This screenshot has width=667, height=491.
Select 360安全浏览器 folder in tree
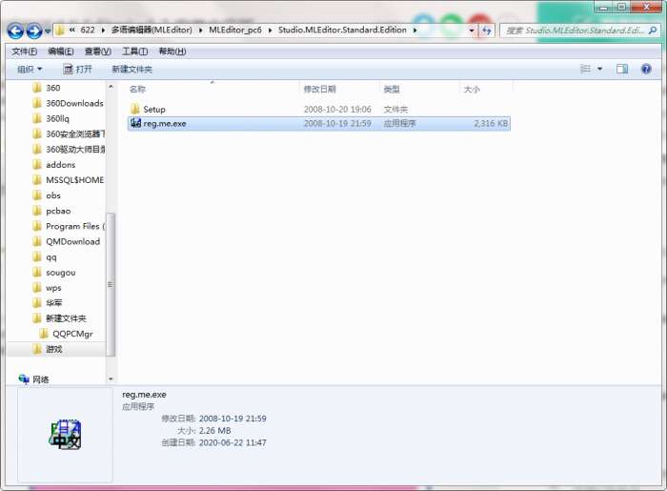[75, 134]
